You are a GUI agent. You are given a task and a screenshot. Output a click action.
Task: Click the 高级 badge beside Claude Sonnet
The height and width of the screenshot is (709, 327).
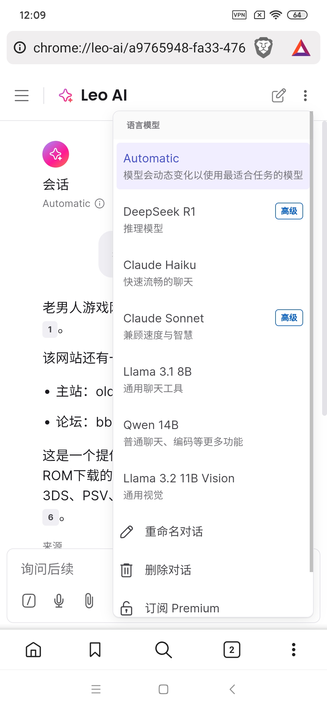pyautogui.click(x=289, y=318)
